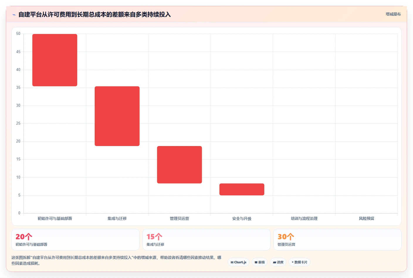The image size is (413, 278).
Task: Click the description paragraph starting 这张图拆解
Action: 116,260
